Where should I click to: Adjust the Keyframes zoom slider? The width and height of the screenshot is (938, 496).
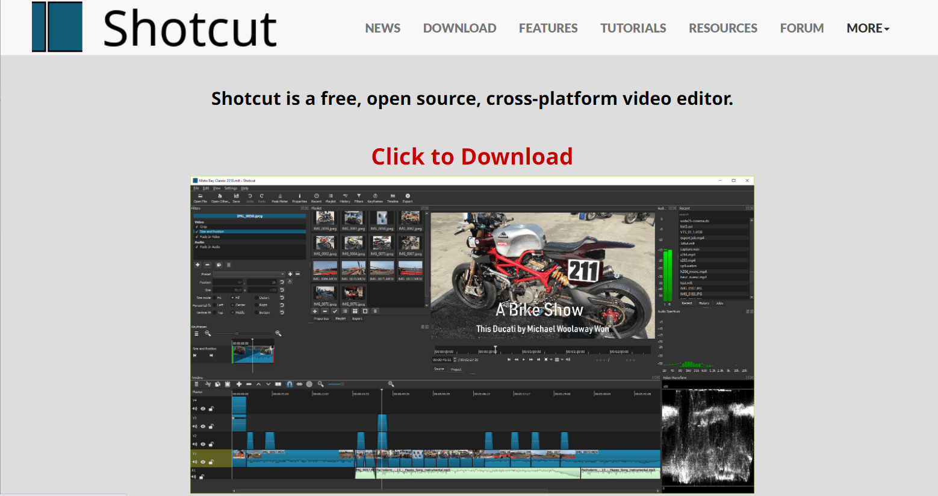point(243,333)
